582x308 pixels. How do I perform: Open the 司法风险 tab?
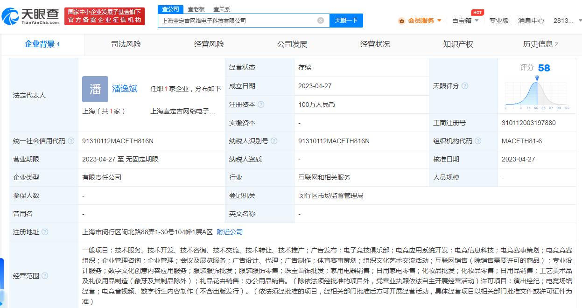click(x=126, y=44)
